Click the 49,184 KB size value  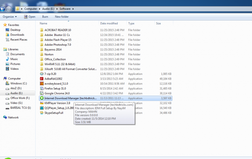[165, 79]
